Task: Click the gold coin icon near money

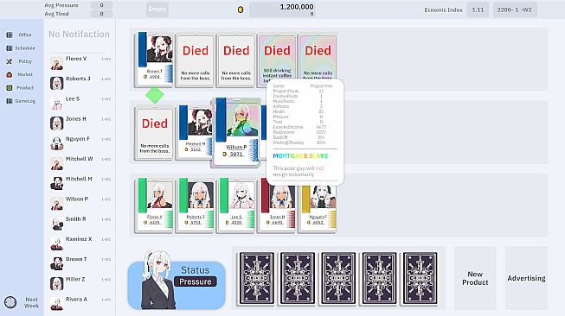Action: click(241, 9)
